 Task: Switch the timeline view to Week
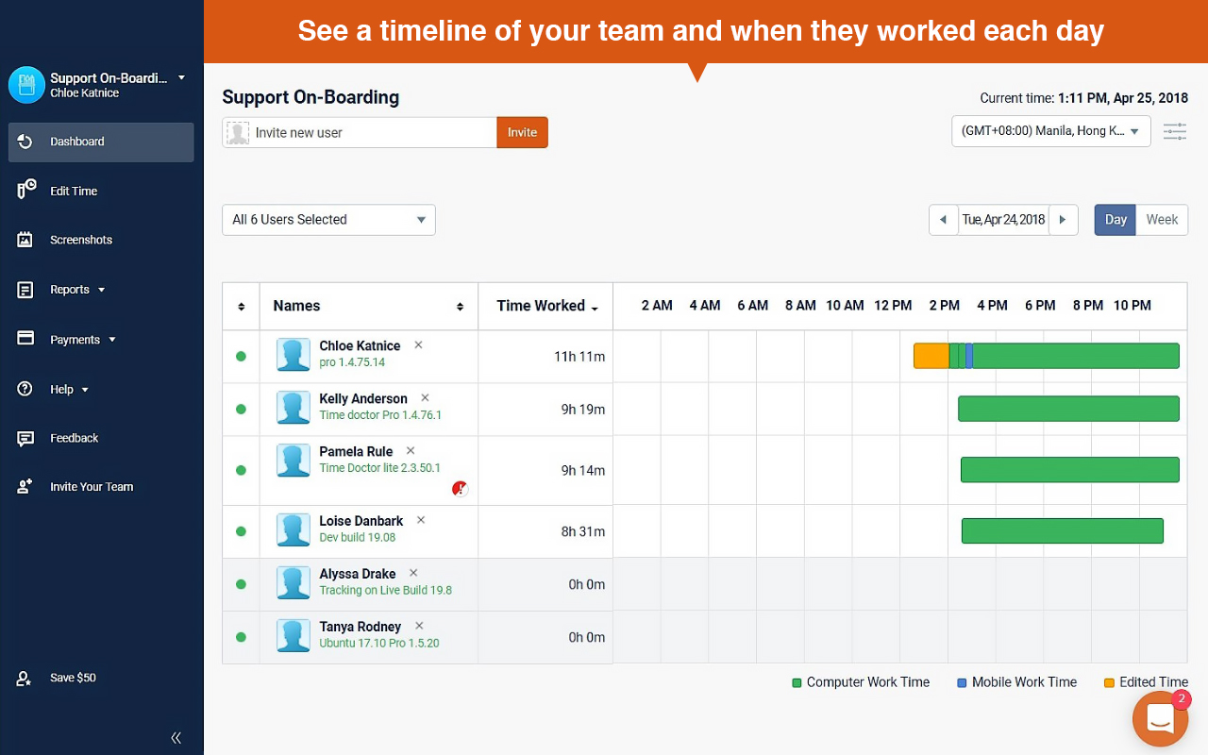click(1161, 219)
